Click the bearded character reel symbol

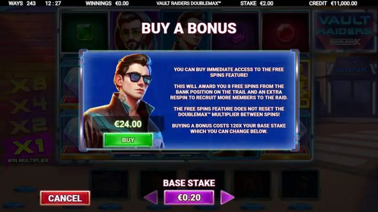click(x=134, y=31)
